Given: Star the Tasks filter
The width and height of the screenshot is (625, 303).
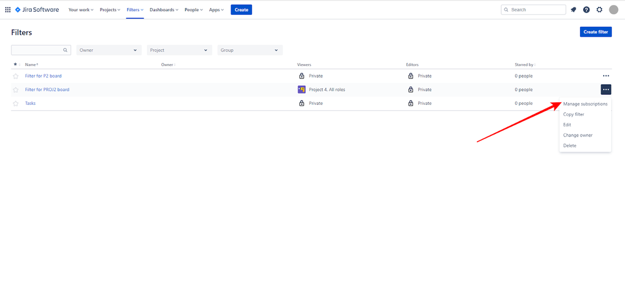Looking at the screenshot, I should [16, 103].
